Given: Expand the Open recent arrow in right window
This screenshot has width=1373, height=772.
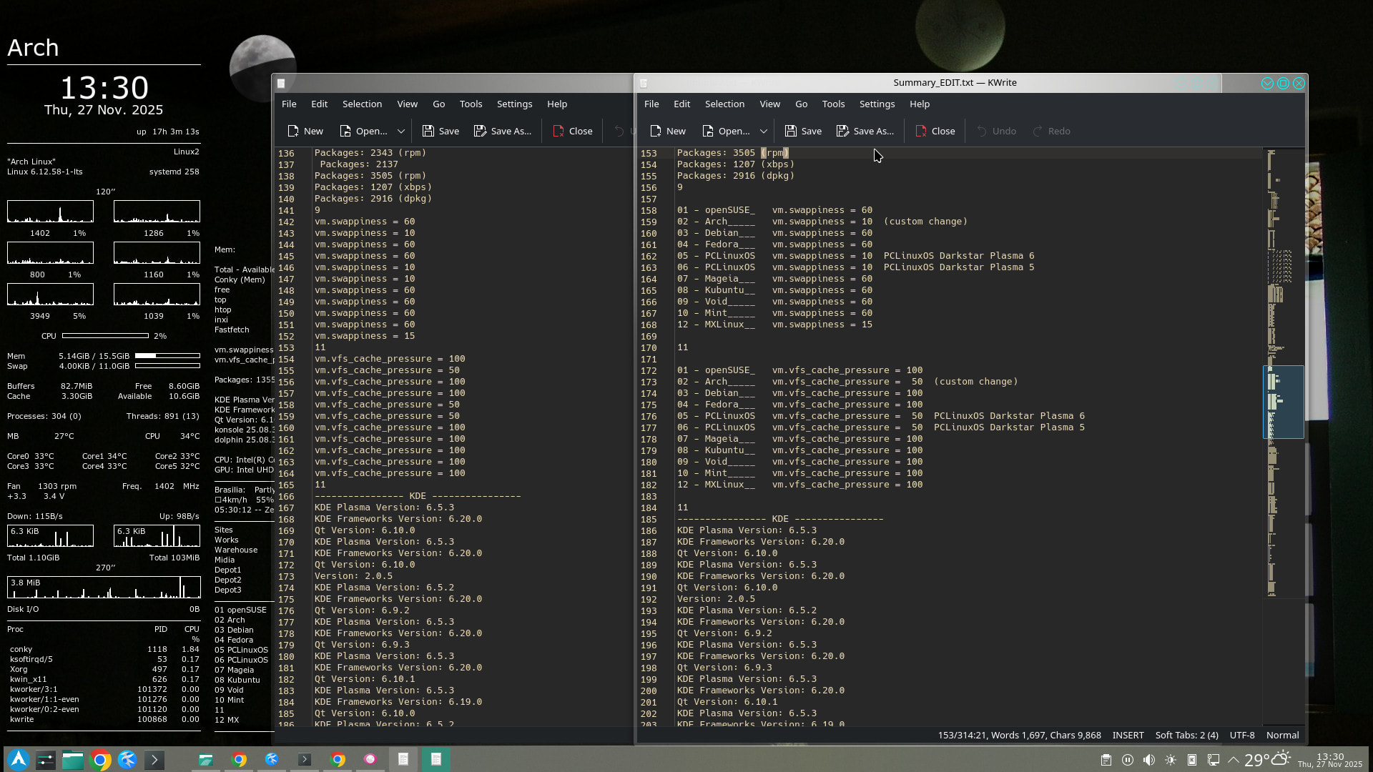Looking at the screenshot, I should (x=764, y=131).
